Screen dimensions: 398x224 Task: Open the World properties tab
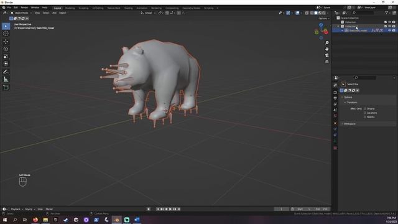pos(335,116)
